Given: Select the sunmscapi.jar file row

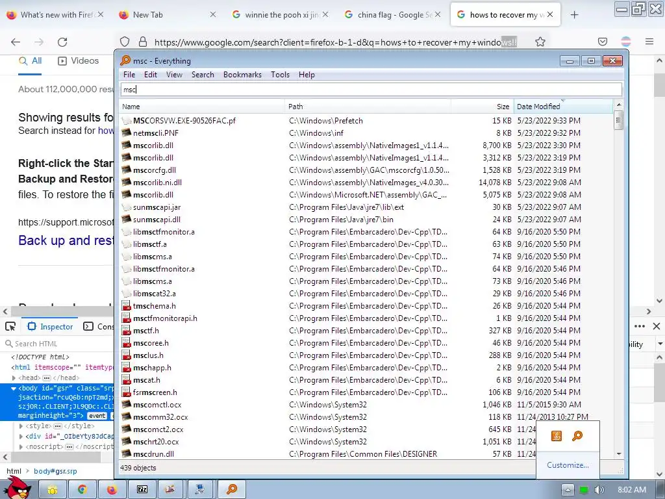Looking at the screenshot, I should coord(367,207).
